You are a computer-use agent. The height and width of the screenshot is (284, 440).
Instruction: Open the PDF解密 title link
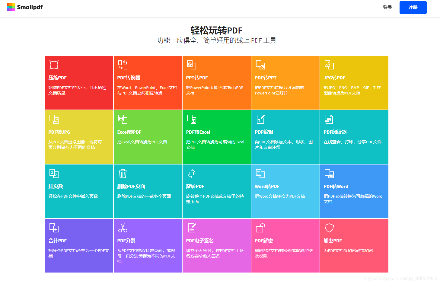point(264,241)
